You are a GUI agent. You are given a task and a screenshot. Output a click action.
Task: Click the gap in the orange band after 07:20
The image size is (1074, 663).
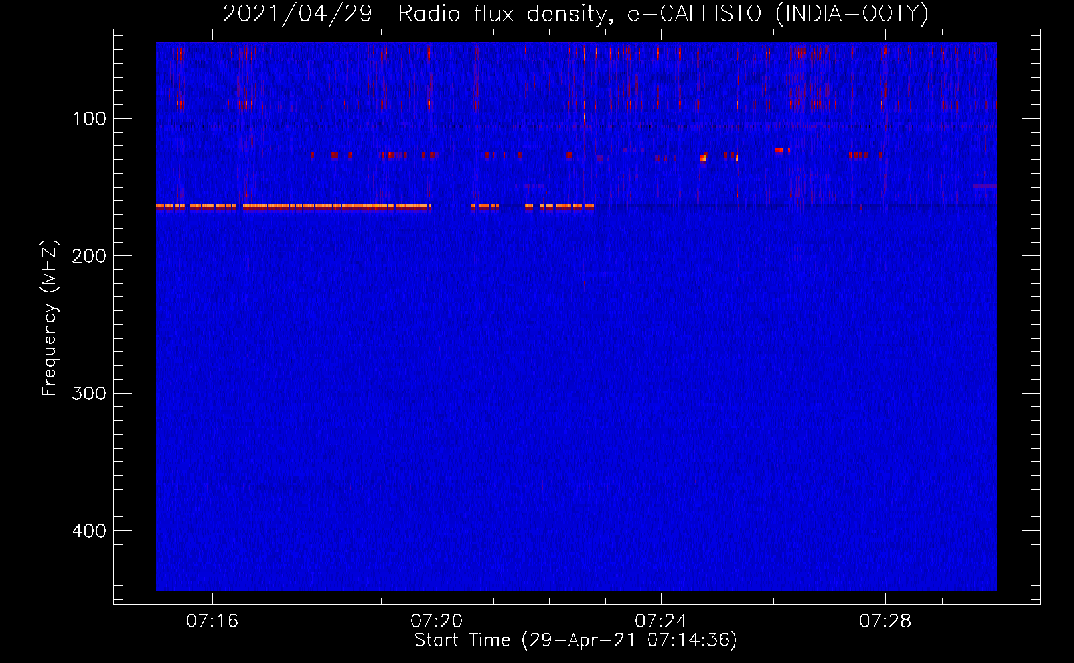451,206
